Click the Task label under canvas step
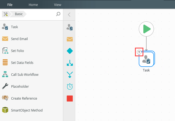This screenshot has height=121, width=175. click(146, 70)
